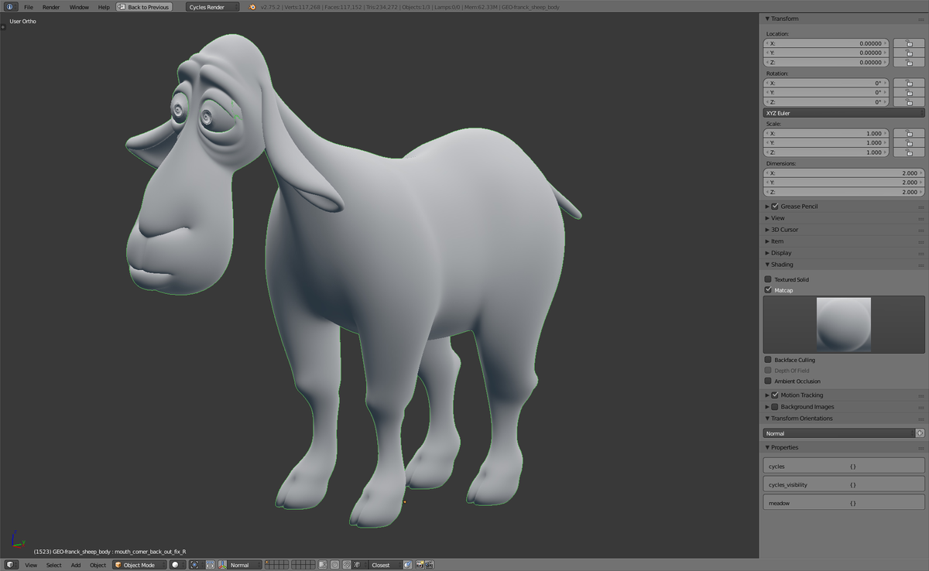Toggle lock scale X icon

tap(909, 133)
